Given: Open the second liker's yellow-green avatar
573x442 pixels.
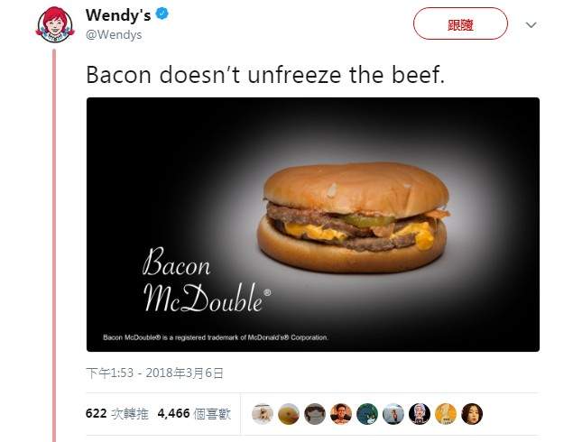Looking at the screenshot, I should click(289, 414).
